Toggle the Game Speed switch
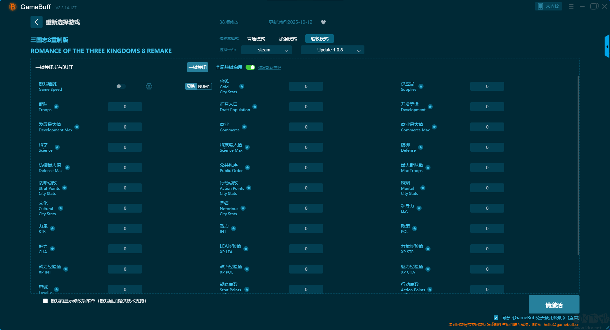 [x=121, y=86]
